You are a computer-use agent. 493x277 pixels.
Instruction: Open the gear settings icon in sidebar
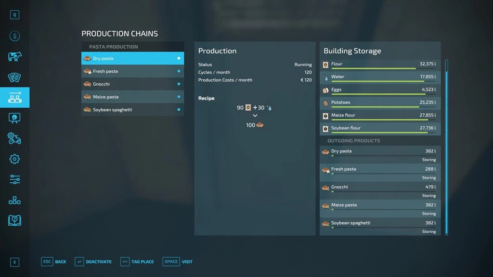pyautogui.click(x=14, y=159)
